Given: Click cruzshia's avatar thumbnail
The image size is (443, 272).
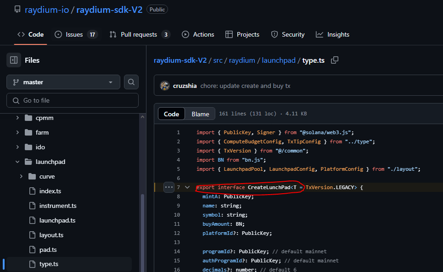Looking at the screenshot, I should [165, 86].
